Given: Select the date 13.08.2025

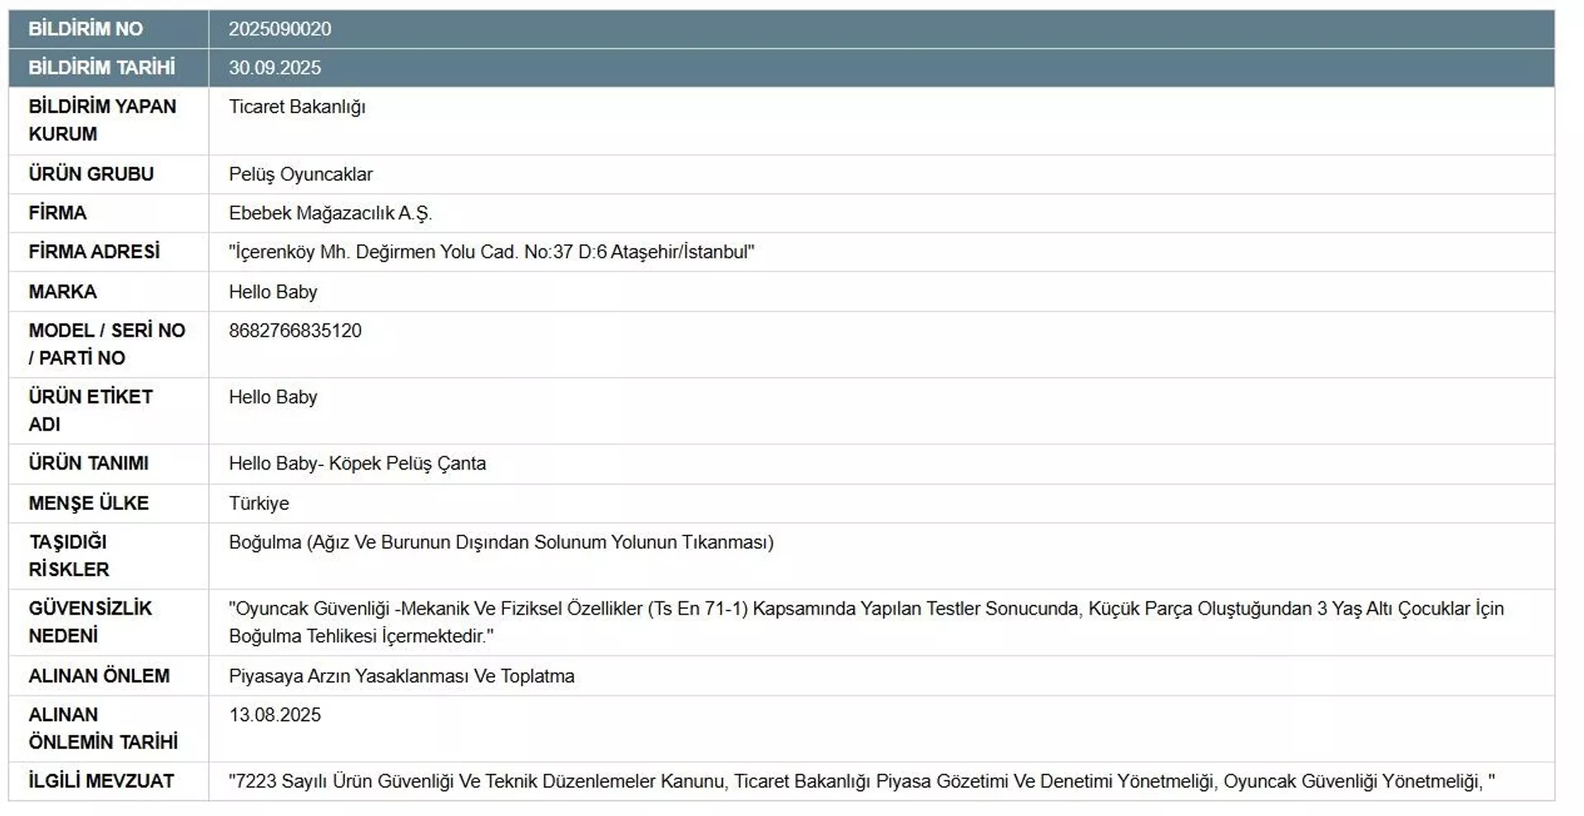Looking at the screenshot, I should 276,715.
